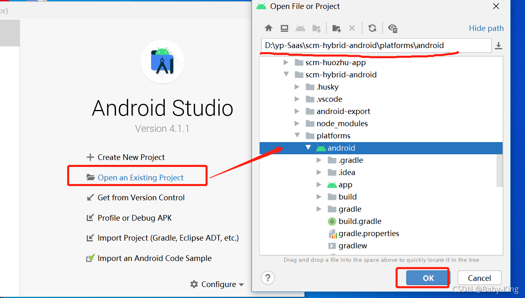
Task: Click the delete X toolbar icon
Action: pyautogui.click(x=352, y=28)
